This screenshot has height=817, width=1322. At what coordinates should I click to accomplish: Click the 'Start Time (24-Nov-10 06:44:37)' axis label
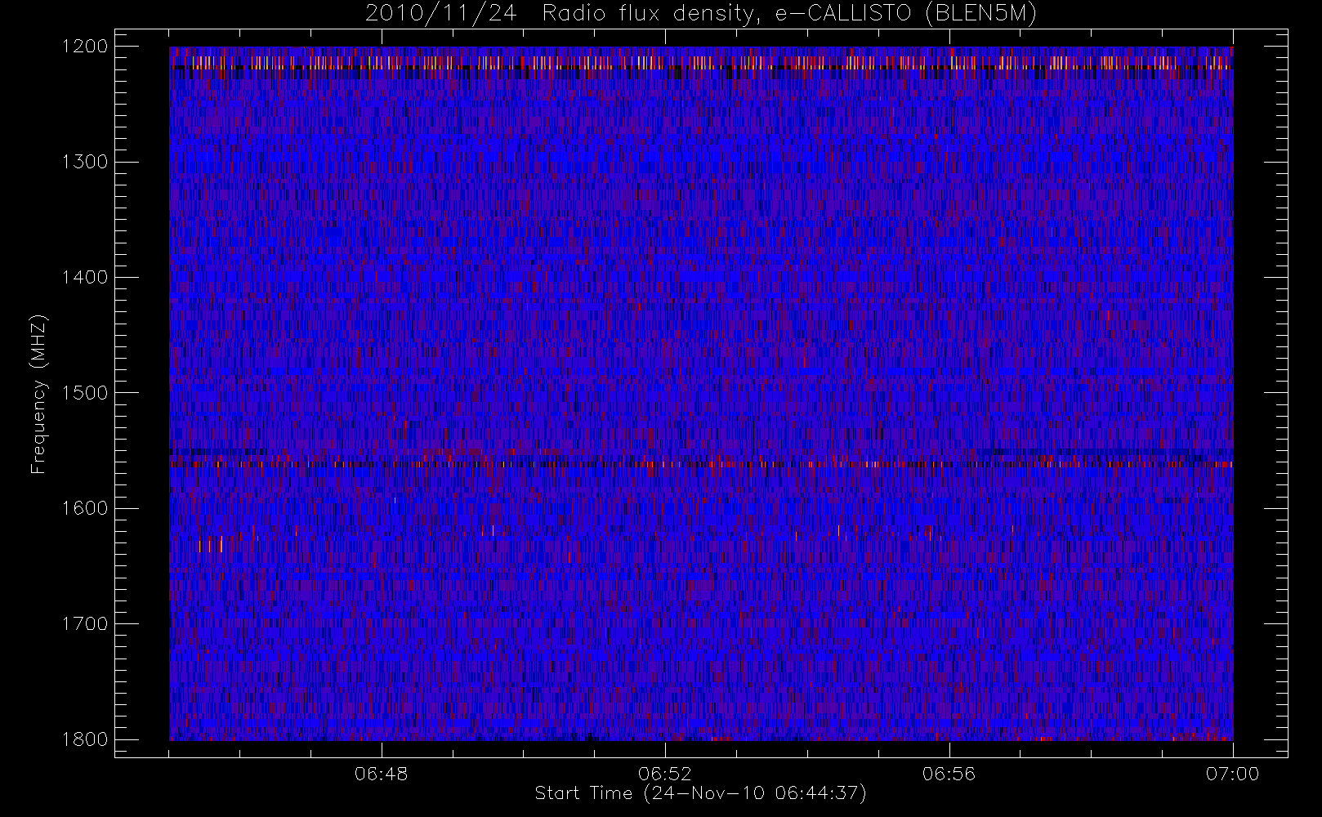[x=700, y=793]
